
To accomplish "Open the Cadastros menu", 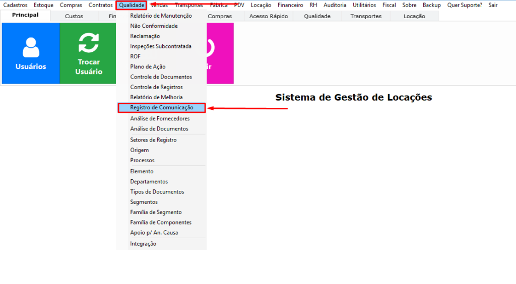I will coord(15,5).
